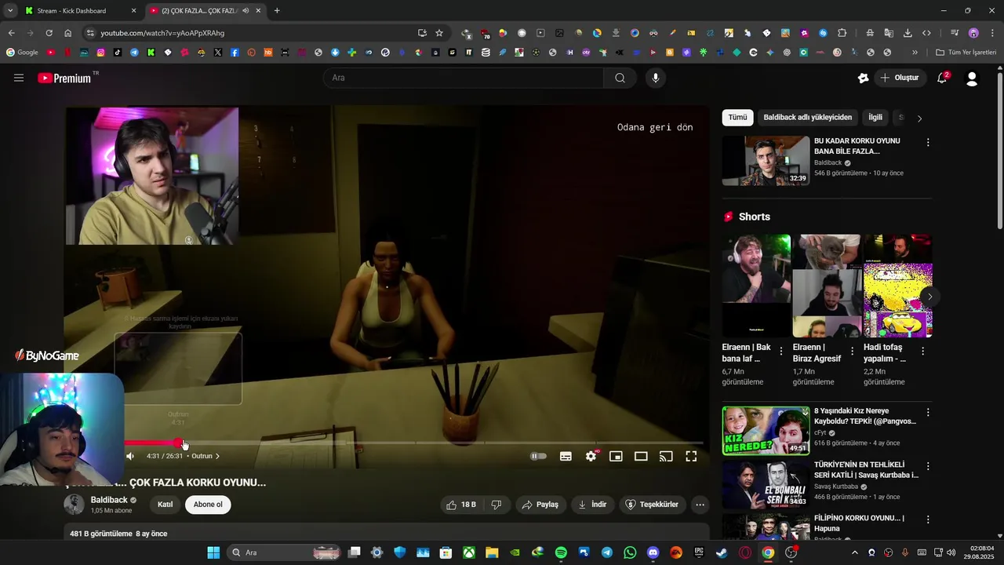Select the İlgili filter chip

point(875,118)
